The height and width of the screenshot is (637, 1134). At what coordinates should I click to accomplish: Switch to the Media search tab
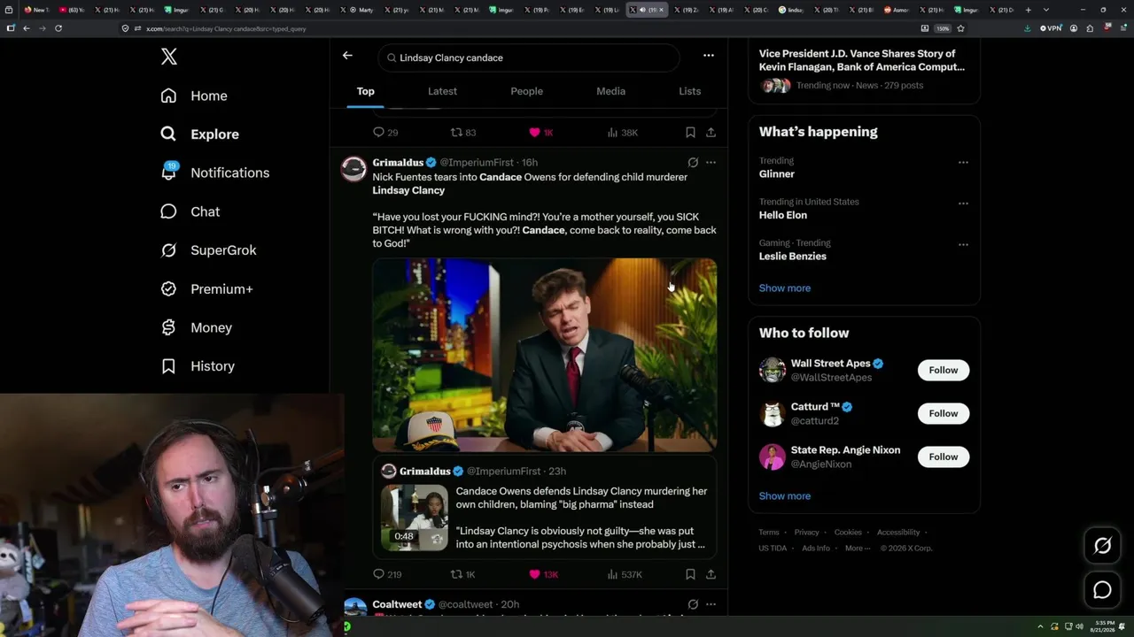[x=610, y=91]
